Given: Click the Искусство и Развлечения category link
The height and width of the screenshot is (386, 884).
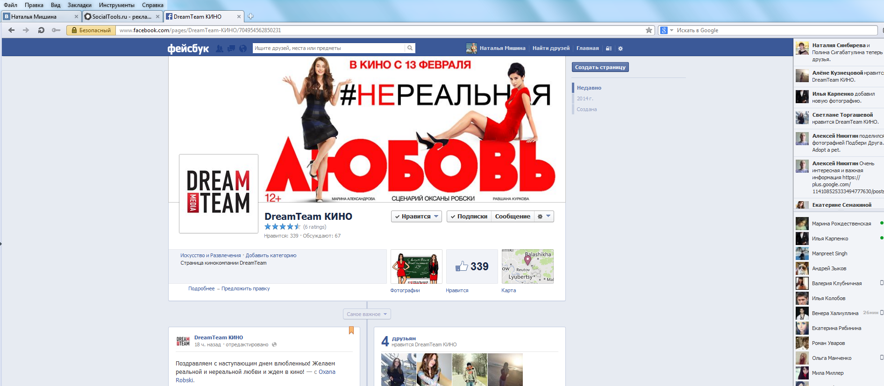Looking at the screenshot, I should pyautogui.click(x=211, y=255).
